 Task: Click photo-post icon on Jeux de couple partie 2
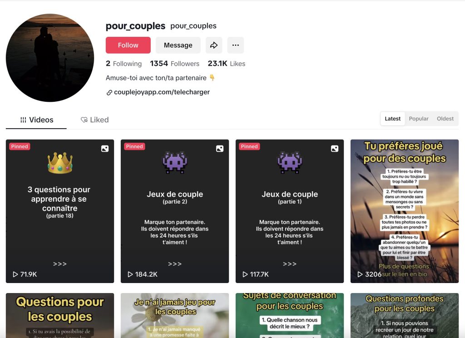point(220,149)
